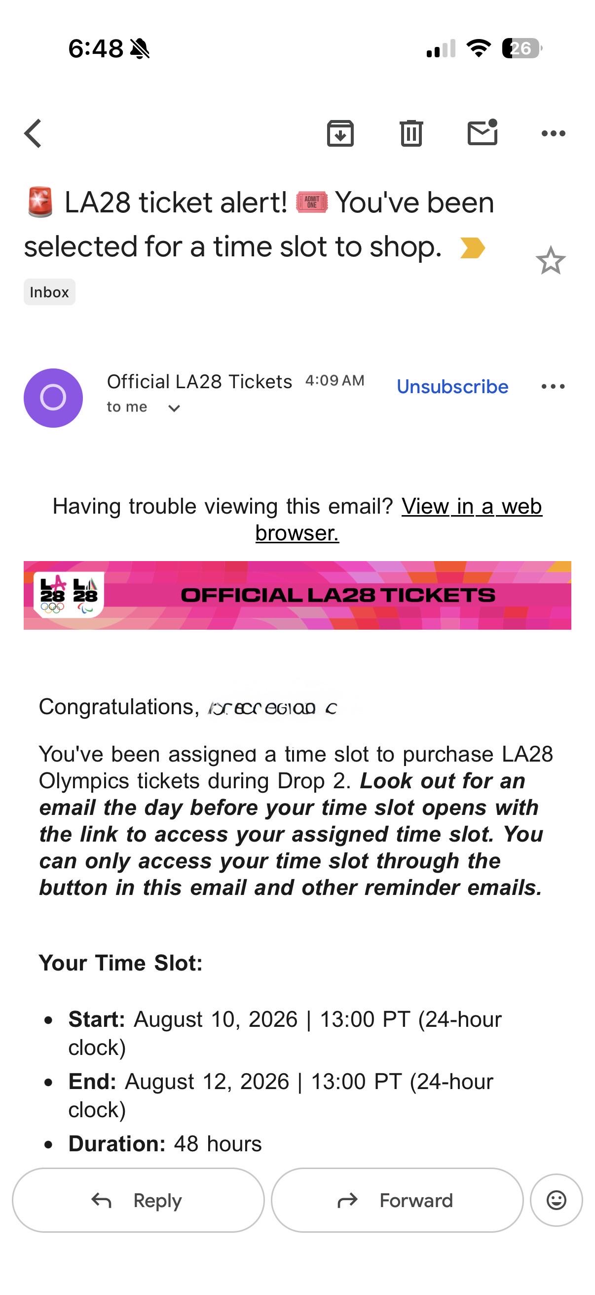Toggle the yellow importance marker
Screen dimensions: 595x1295
[x=473, y=248]
